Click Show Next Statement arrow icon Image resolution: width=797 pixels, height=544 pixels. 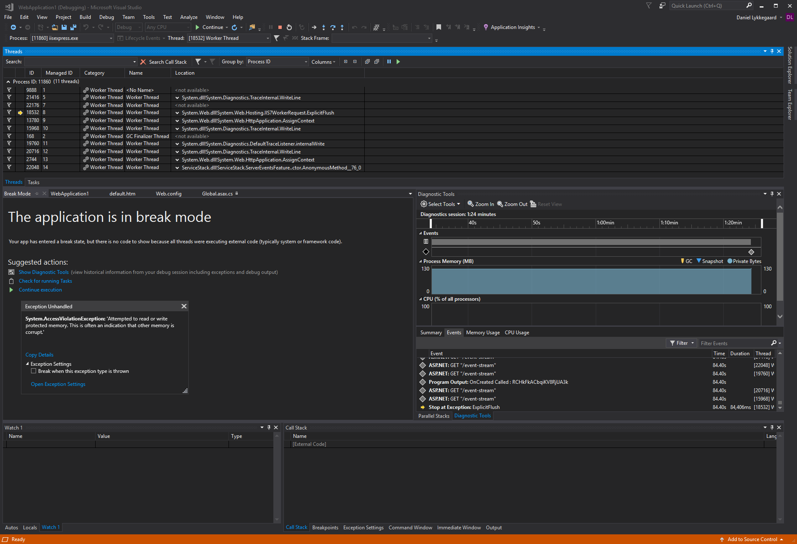tap(314, 27)
